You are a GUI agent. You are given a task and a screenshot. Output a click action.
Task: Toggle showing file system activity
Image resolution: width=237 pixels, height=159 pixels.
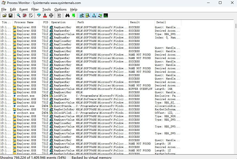pyautogui.click(x=88, y=15)
